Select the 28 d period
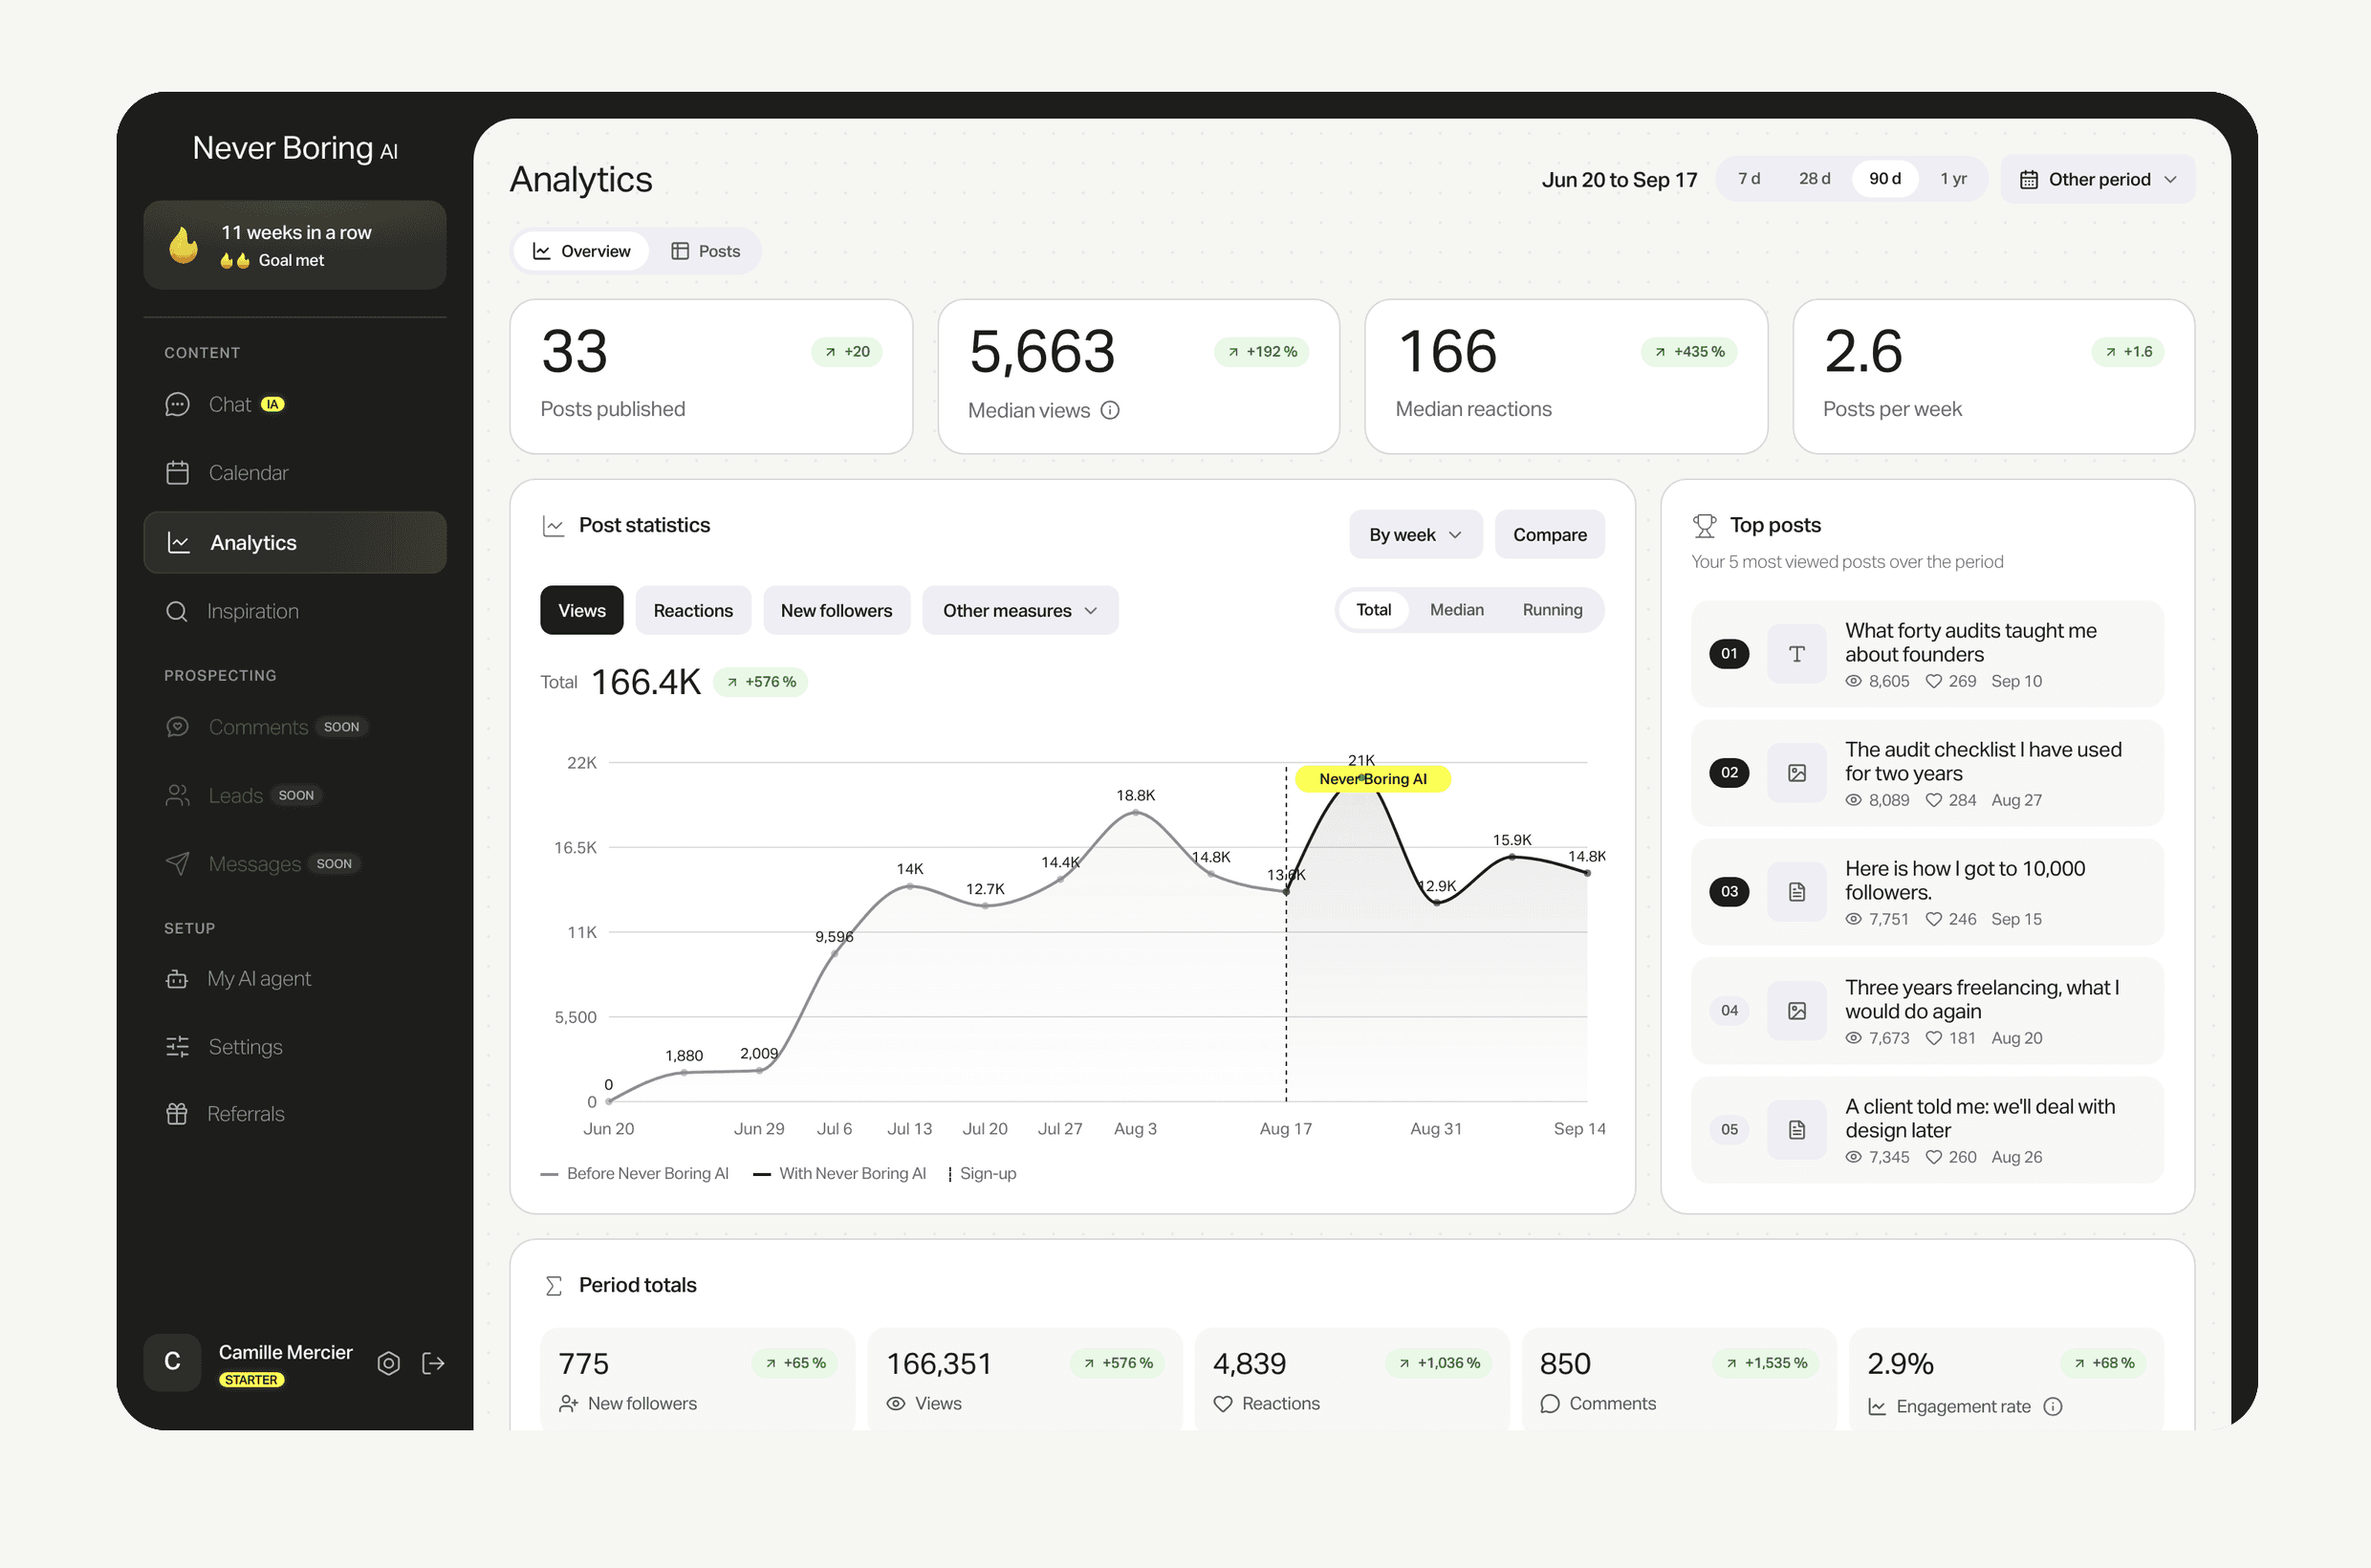This screenshot has width=2371, height=1568. click(x=1814, y=179)
